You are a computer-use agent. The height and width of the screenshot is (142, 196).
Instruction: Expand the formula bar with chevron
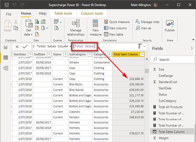click(x=145, y=46)
